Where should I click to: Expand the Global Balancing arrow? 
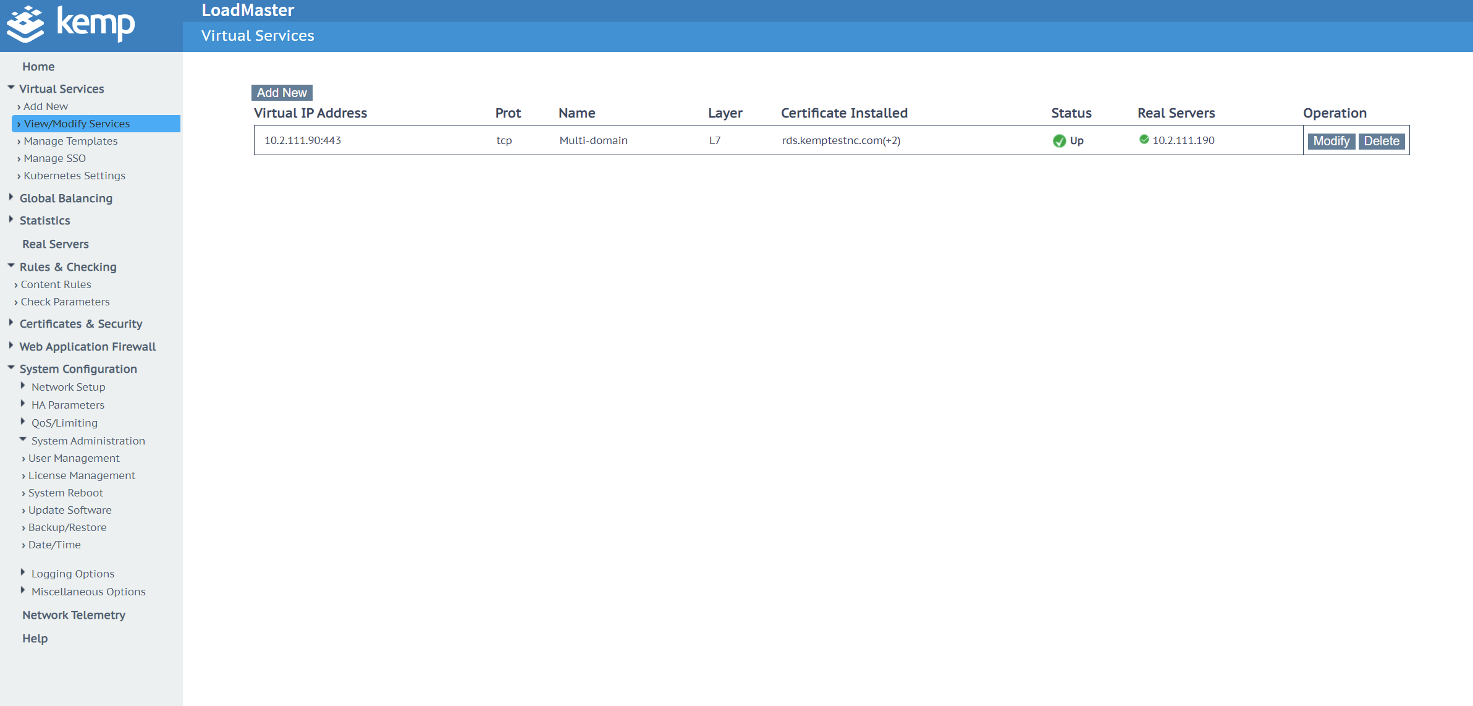coord(11,197)
